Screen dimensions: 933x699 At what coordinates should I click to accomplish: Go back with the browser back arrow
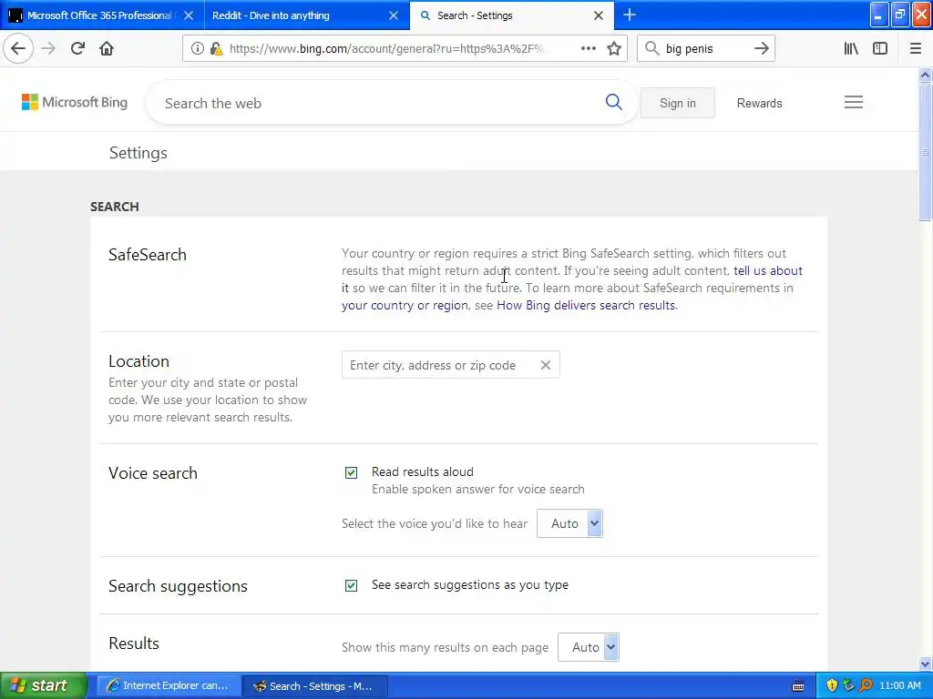point(18,48)
